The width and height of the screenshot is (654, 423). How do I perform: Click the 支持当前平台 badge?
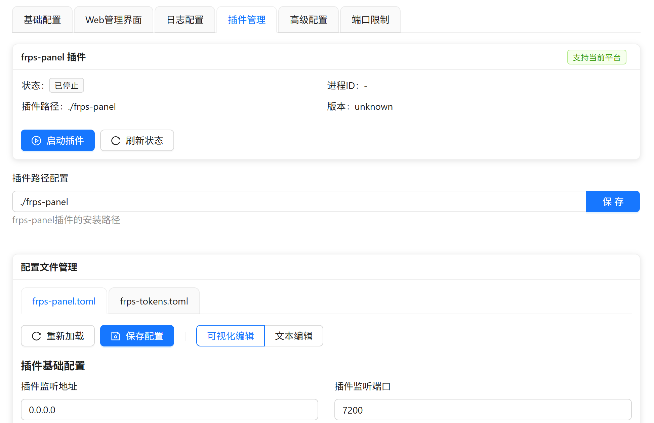pos(597,57)
